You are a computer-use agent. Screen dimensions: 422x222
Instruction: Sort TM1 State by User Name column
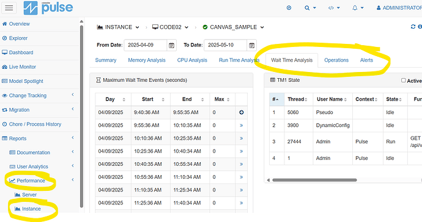click(x=333, y=99)
